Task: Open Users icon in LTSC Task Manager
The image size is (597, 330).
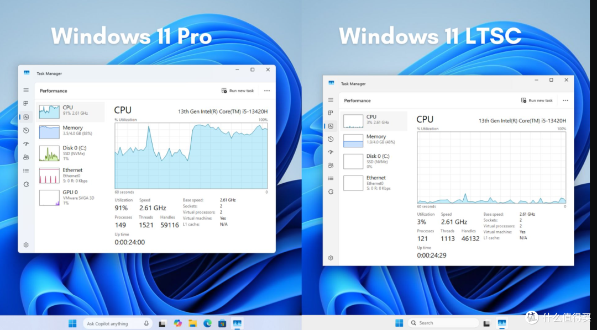Action: (331, 166)
